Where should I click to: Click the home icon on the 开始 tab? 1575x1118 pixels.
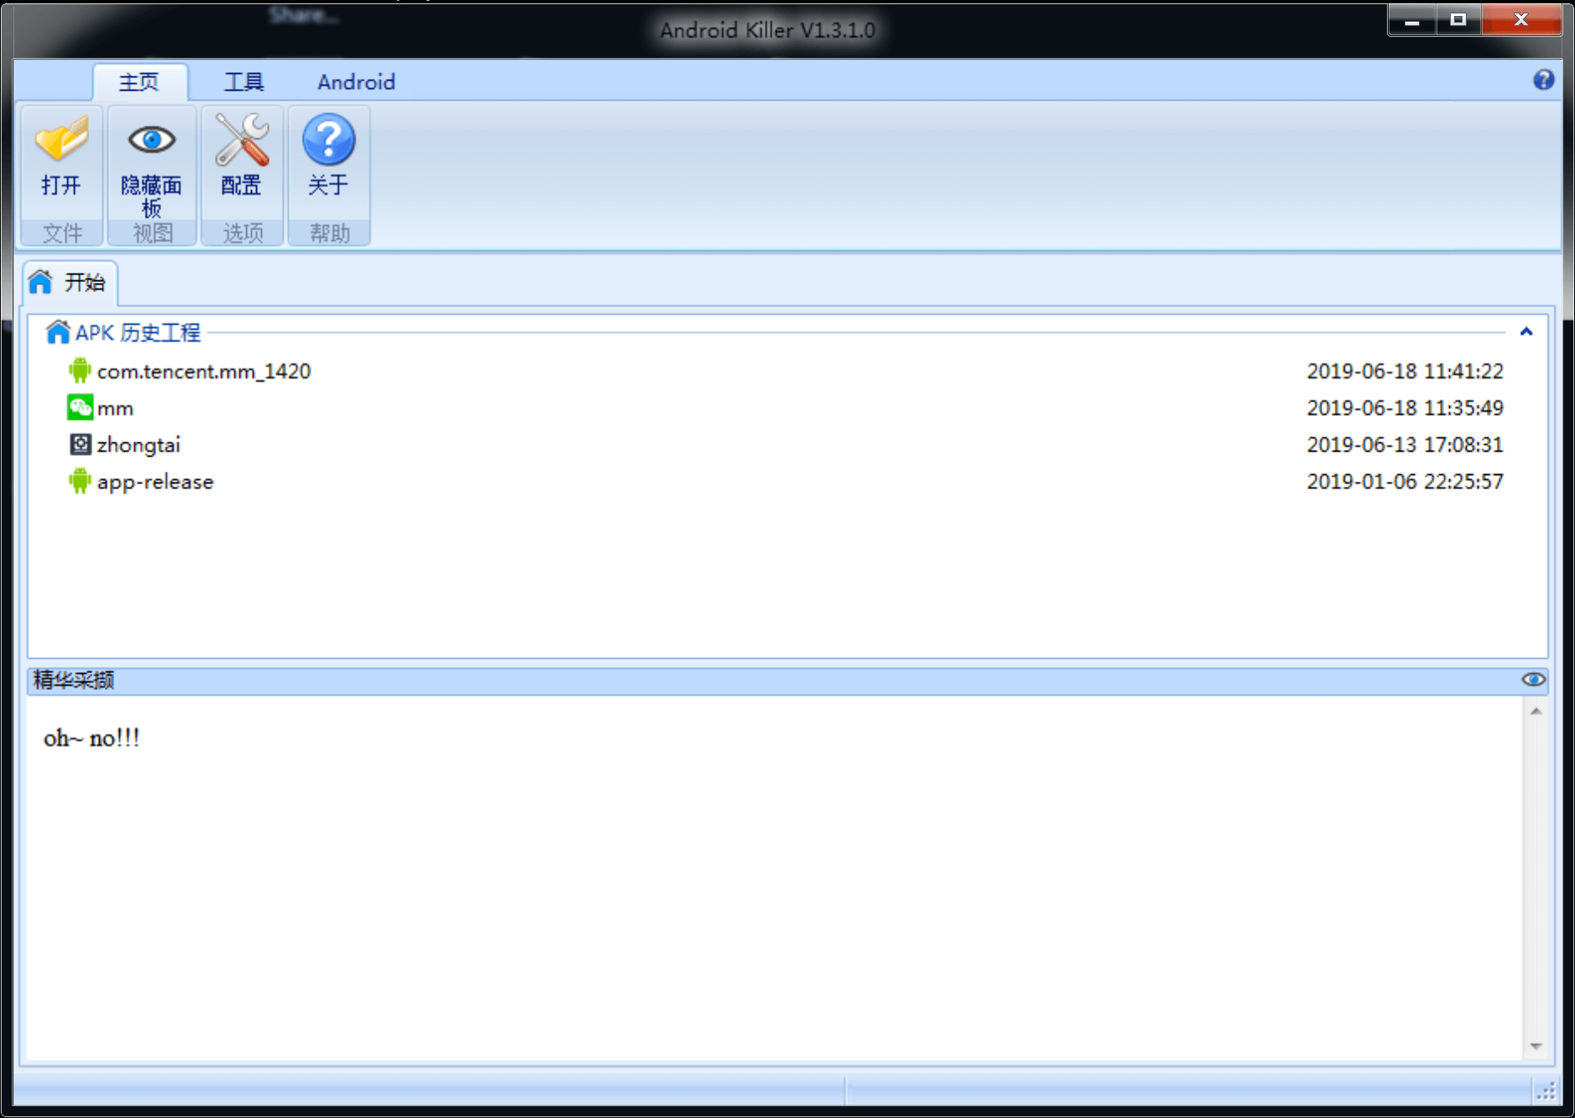pyautogui.click(x=40, y=282)
